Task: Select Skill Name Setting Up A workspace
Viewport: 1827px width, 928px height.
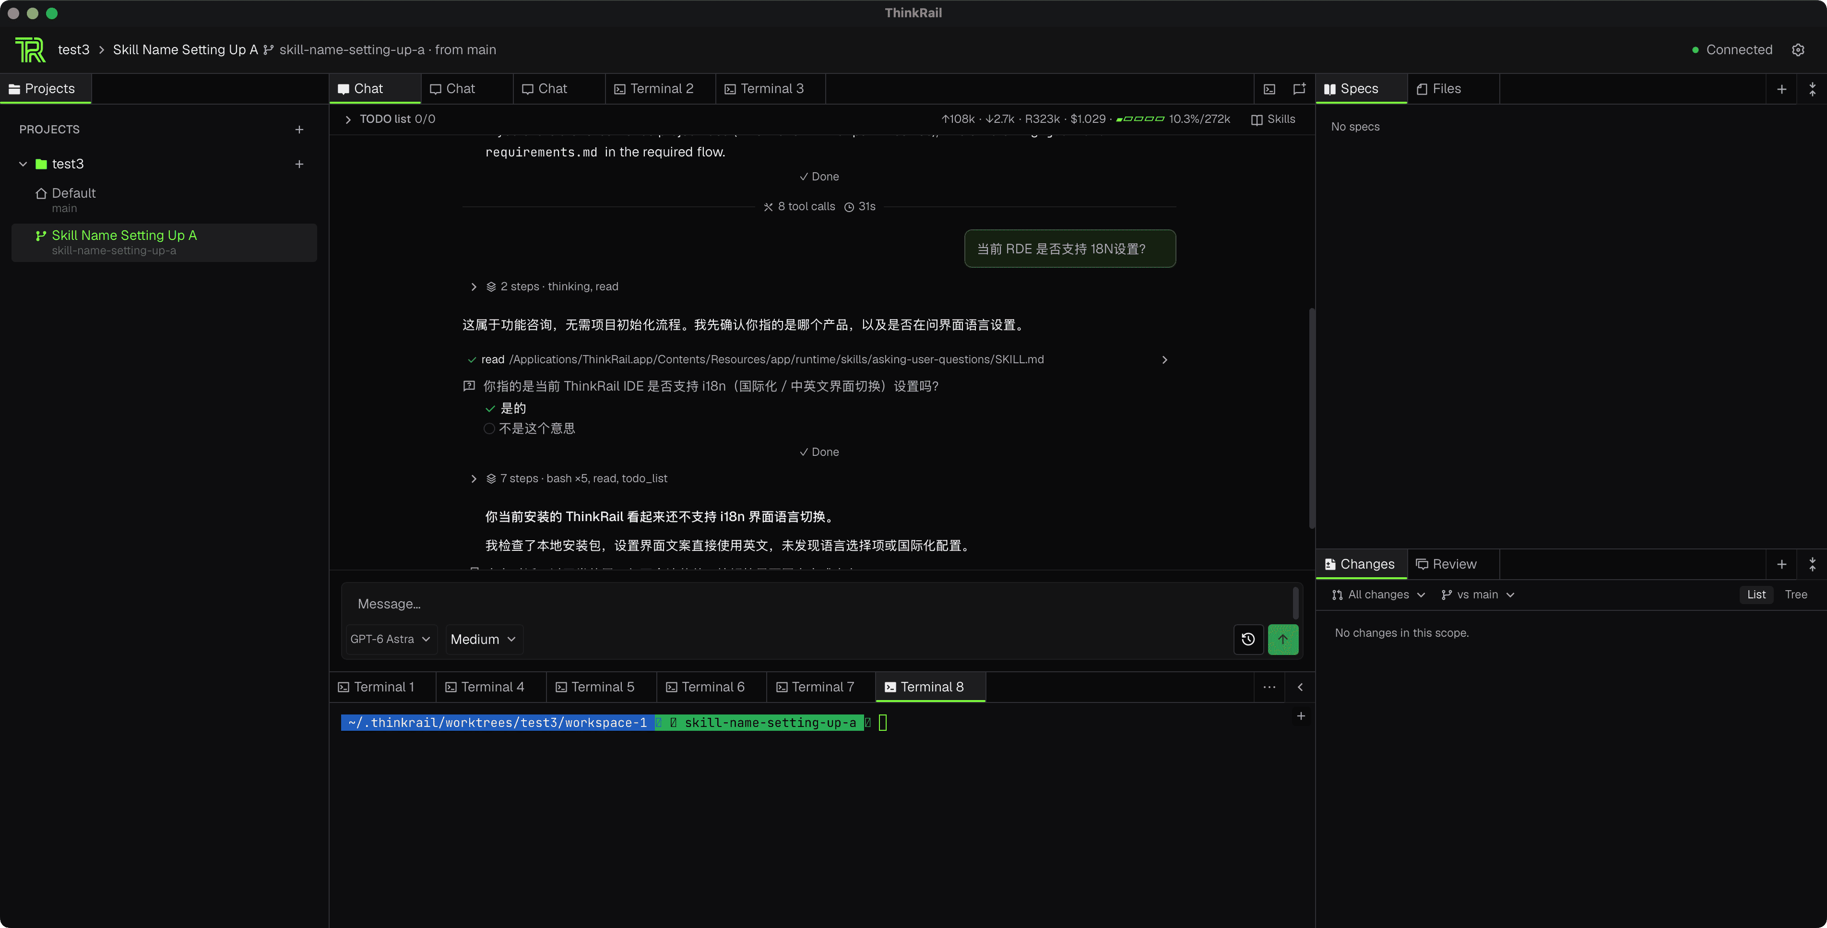Action: (x=164, y=242)
